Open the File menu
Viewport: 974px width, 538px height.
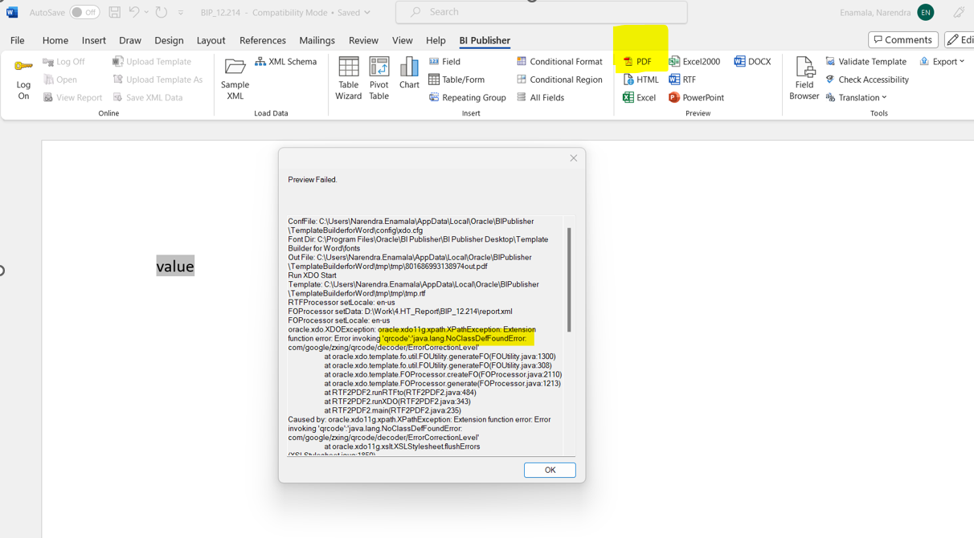tap(17, 40)
